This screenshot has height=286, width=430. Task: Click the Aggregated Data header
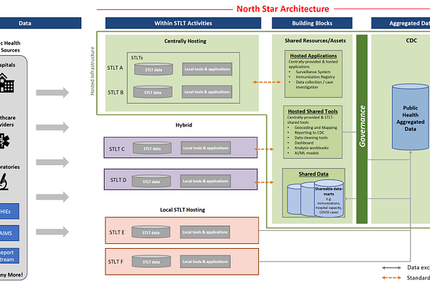[401, 24]
